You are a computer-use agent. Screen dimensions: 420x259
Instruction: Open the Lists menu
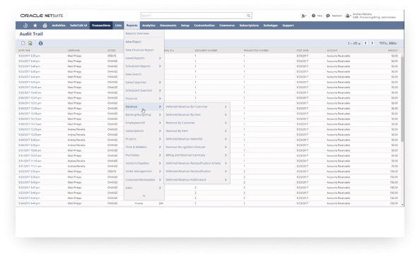click(118, 25)
